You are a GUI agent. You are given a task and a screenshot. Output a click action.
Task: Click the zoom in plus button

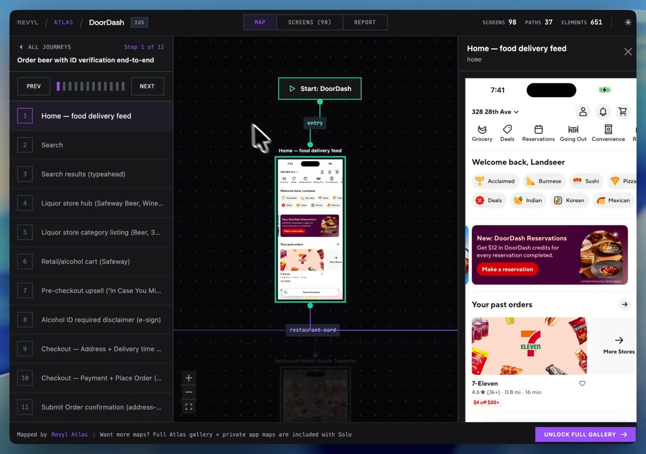click(x=188, y=378)
